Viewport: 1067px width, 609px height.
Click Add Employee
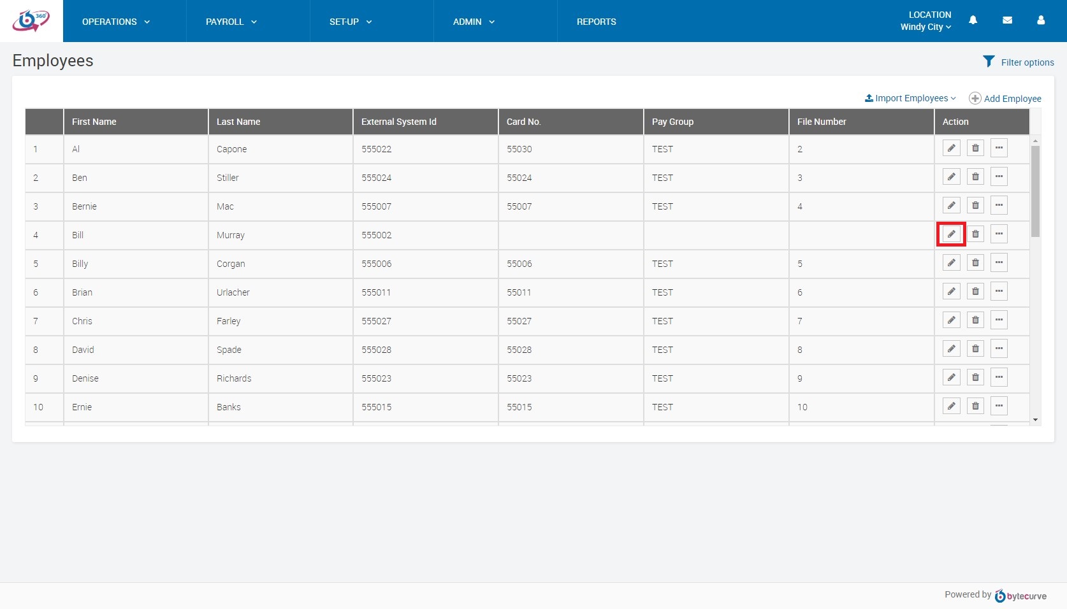click(1005, 98)
